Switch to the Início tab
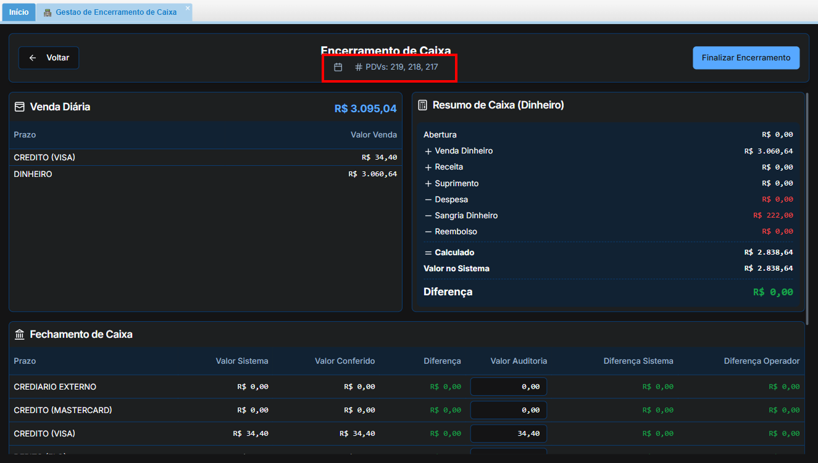818x463 pixels. coord(19,12)
